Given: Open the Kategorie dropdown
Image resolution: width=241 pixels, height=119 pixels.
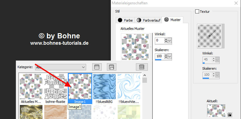Looking at the screenshot, I should (60, 67).
